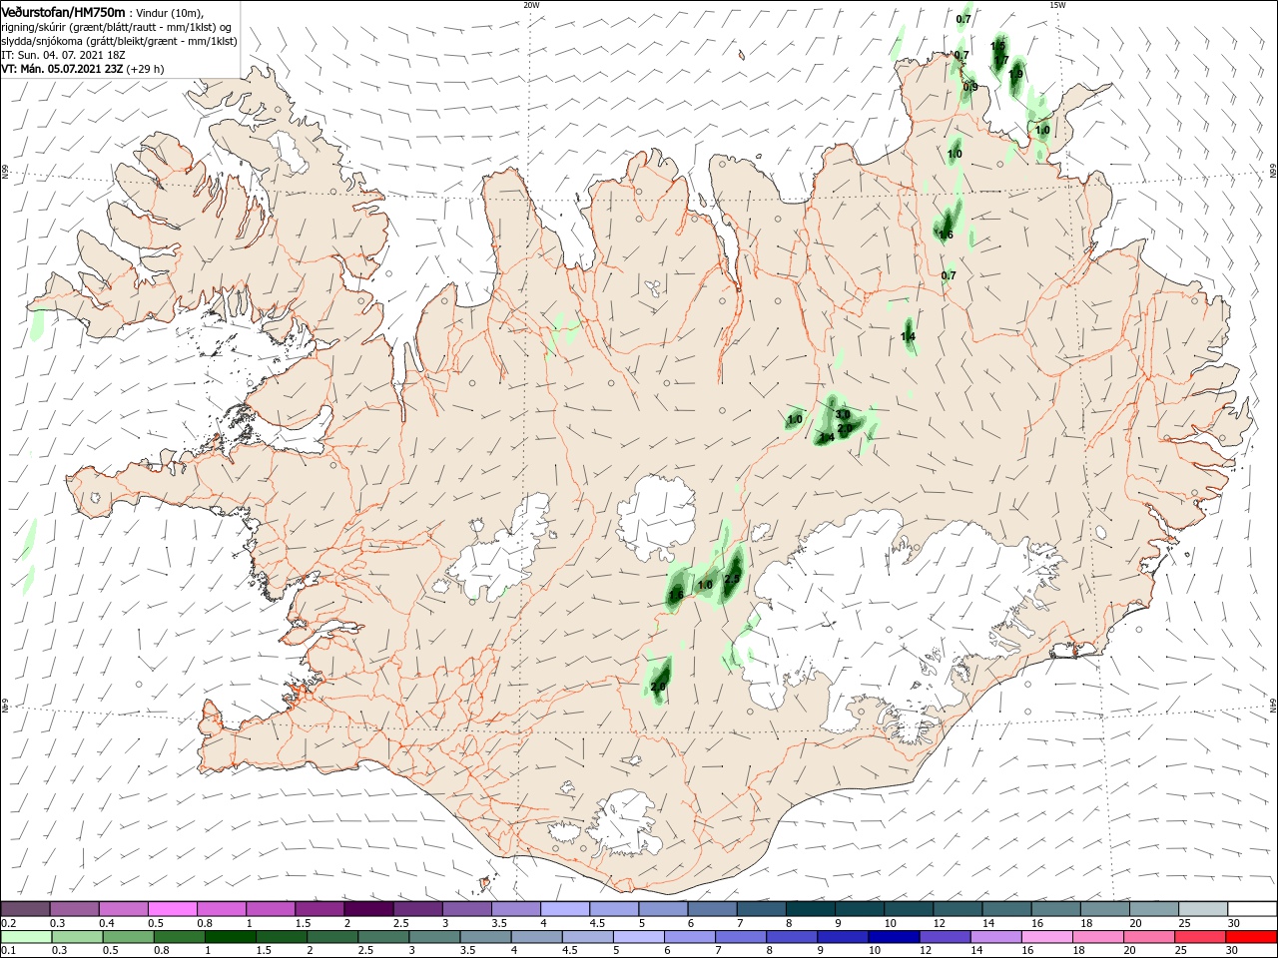1278x958 pixels.
Task: Click the red-pink 25 swatch in lower legend row
Action: [x=1200, y=937]
